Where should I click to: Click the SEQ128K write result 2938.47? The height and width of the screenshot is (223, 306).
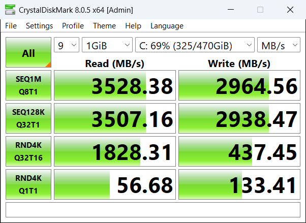pos(239,118)
